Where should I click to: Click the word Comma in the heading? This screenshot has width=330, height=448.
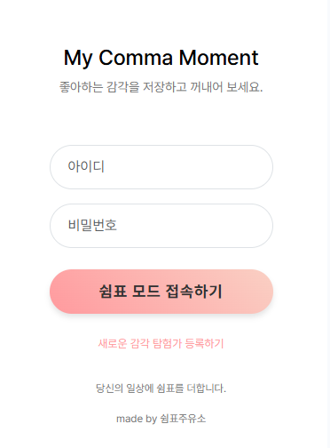click(136, 58)
